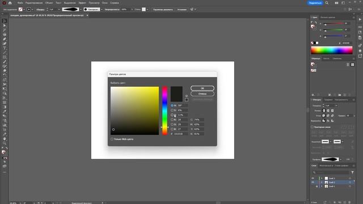This screenshot has width=363, height=204.
Task: Open the Эффект menu
Action: (82, 3)
